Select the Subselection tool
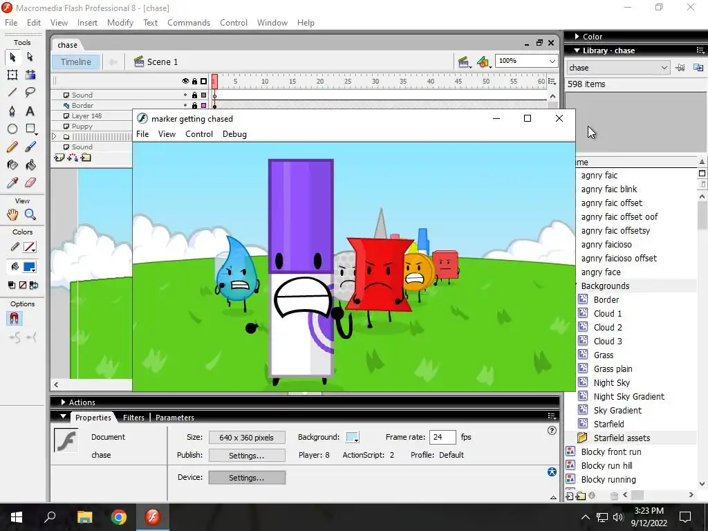 (x=30, y=57)
